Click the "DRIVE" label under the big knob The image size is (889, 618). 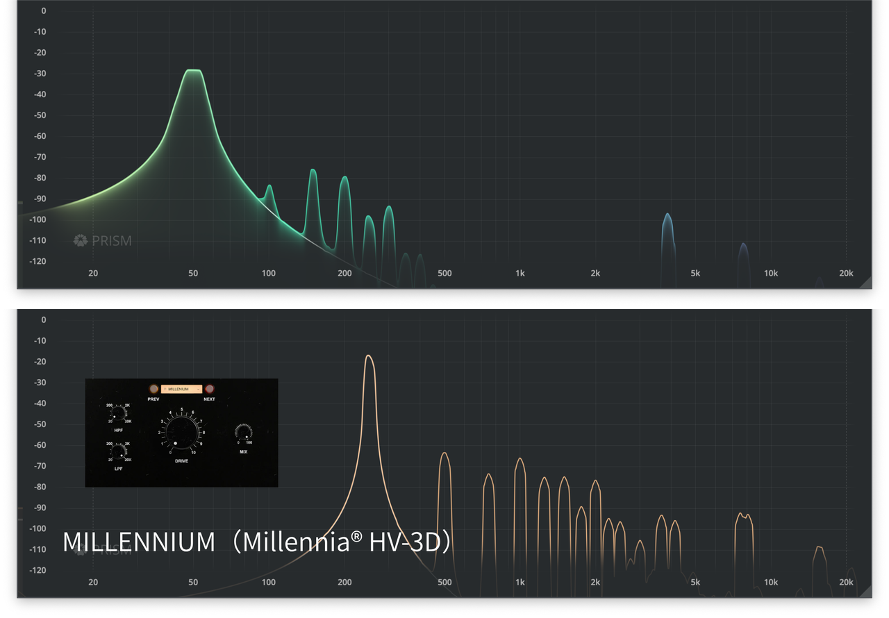[x=181, y=461]
